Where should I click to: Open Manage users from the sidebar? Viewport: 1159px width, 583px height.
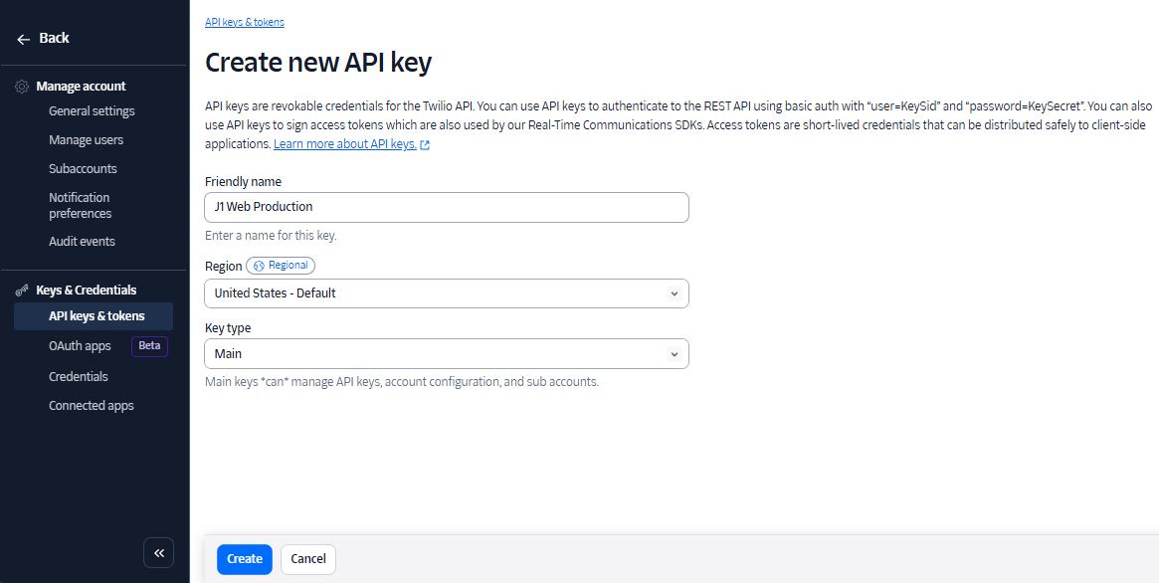[x=85, y=139]
